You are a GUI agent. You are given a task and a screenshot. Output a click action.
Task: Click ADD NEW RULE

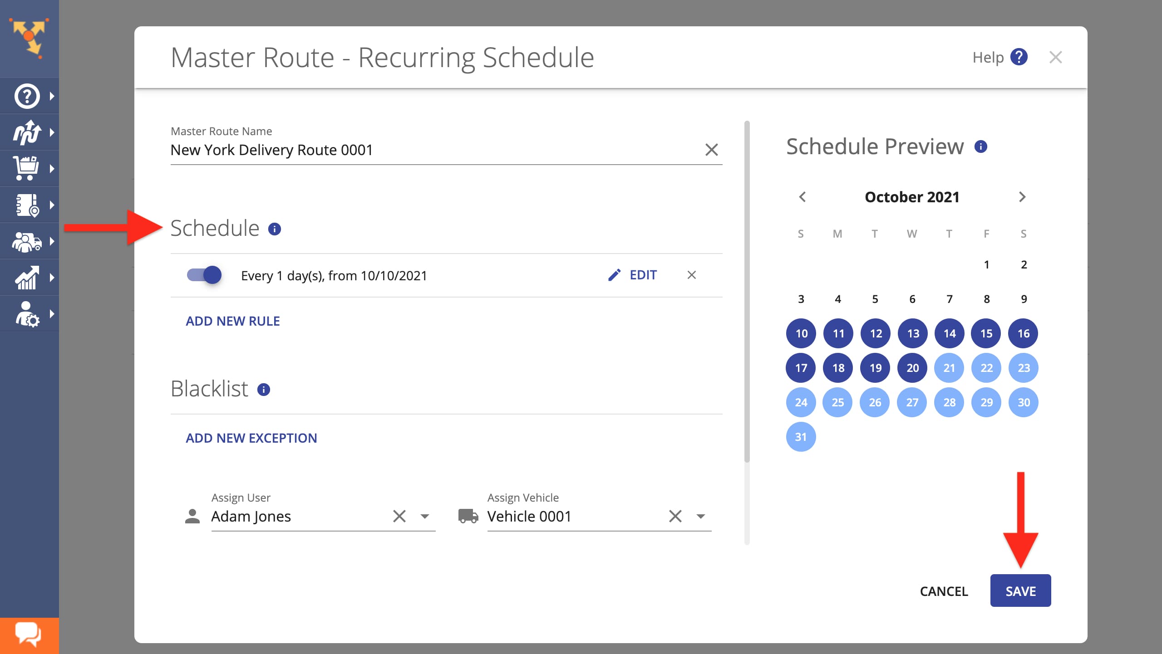tap(233, 321)
